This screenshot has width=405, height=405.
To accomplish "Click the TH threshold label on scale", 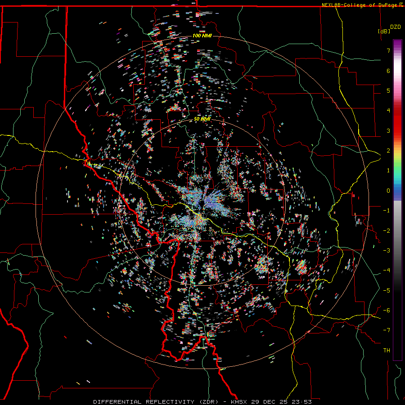I will tap(387, 351).
